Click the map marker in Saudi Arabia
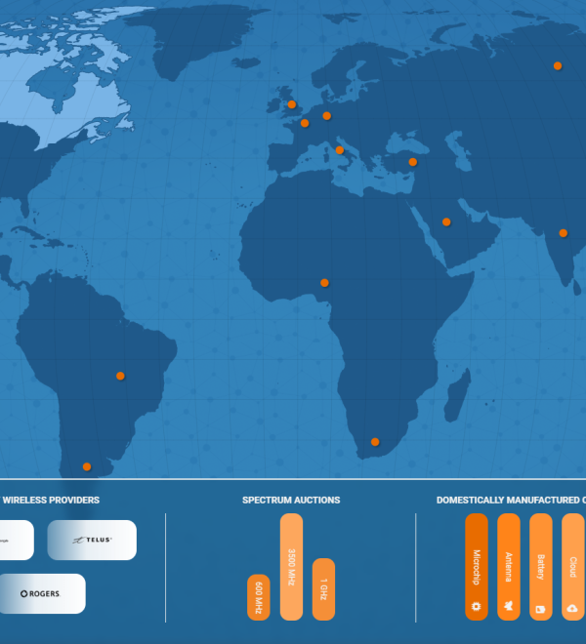586x644 pixels. pyautogui.click(x=446, y=221)
